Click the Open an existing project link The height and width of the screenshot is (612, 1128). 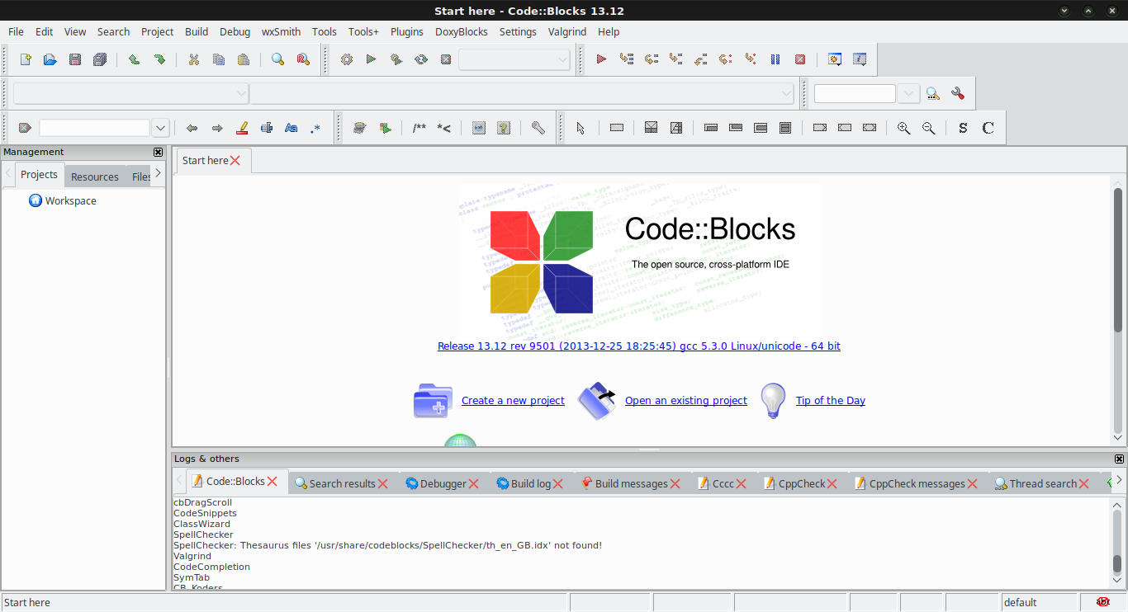686,400
